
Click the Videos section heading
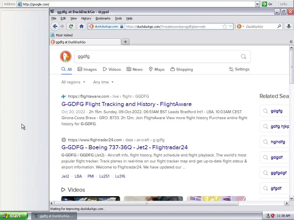73,190
